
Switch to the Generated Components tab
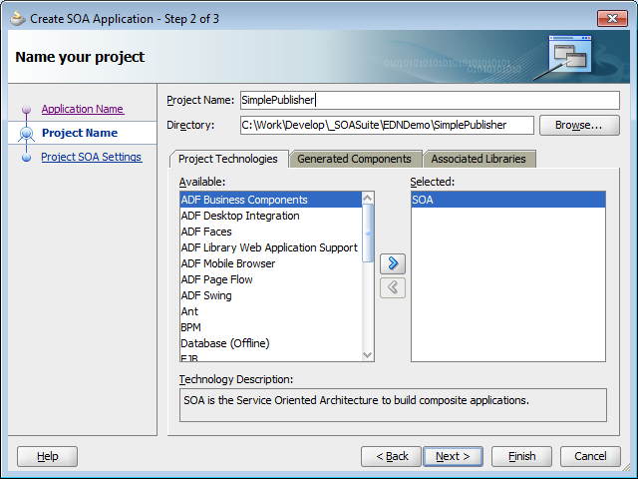[354, 159]
